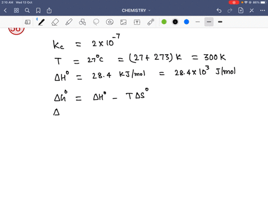This screenshot has width=268, height=201.
Task: Select the Eraser tool
Action: (x=55, y=22)
